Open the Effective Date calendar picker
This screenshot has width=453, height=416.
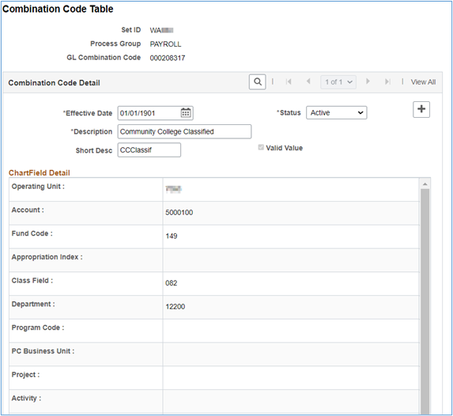[186, 113]
